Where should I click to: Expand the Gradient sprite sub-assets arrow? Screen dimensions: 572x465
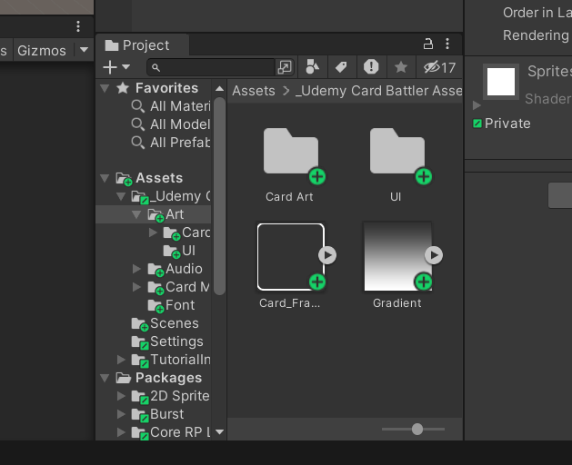(x=434, y=255)
